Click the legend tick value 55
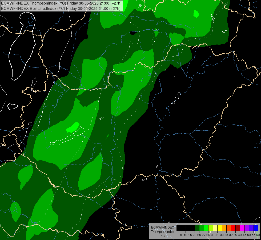 254,235
